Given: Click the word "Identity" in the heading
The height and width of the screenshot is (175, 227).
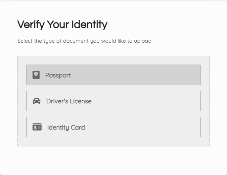Looking at the screenshot, I should point(89,25).
